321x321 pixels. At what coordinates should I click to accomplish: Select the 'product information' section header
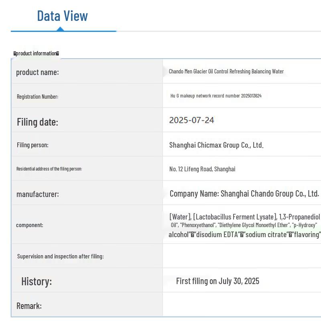(36, 53)
